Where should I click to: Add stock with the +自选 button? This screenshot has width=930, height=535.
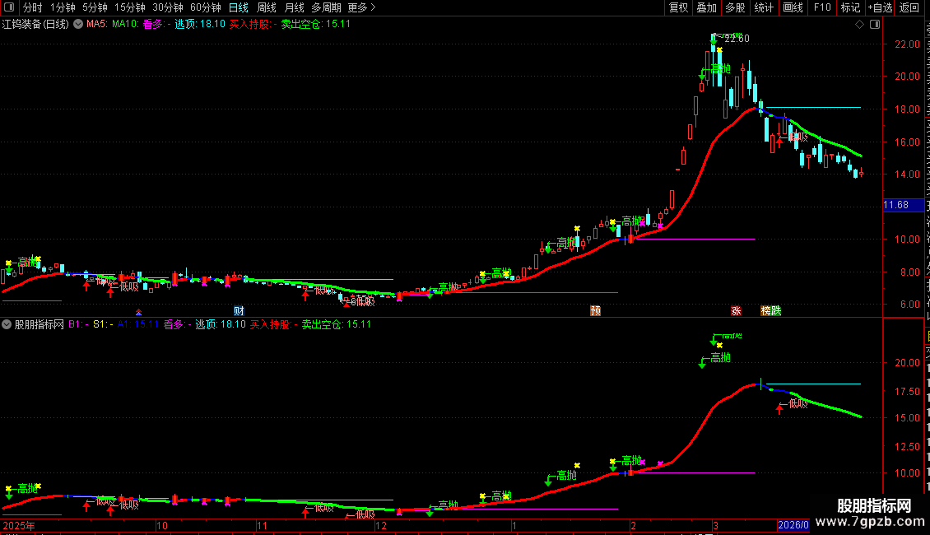point(880,7)
